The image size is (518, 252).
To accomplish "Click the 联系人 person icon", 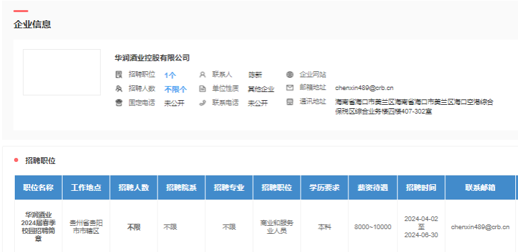I will [x=202, y=75].
